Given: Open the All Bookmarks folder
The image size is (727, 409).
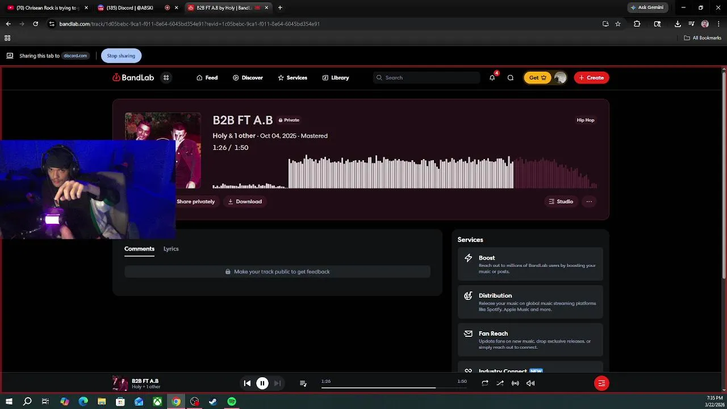Looking at the screenshot, I should 703,38.
